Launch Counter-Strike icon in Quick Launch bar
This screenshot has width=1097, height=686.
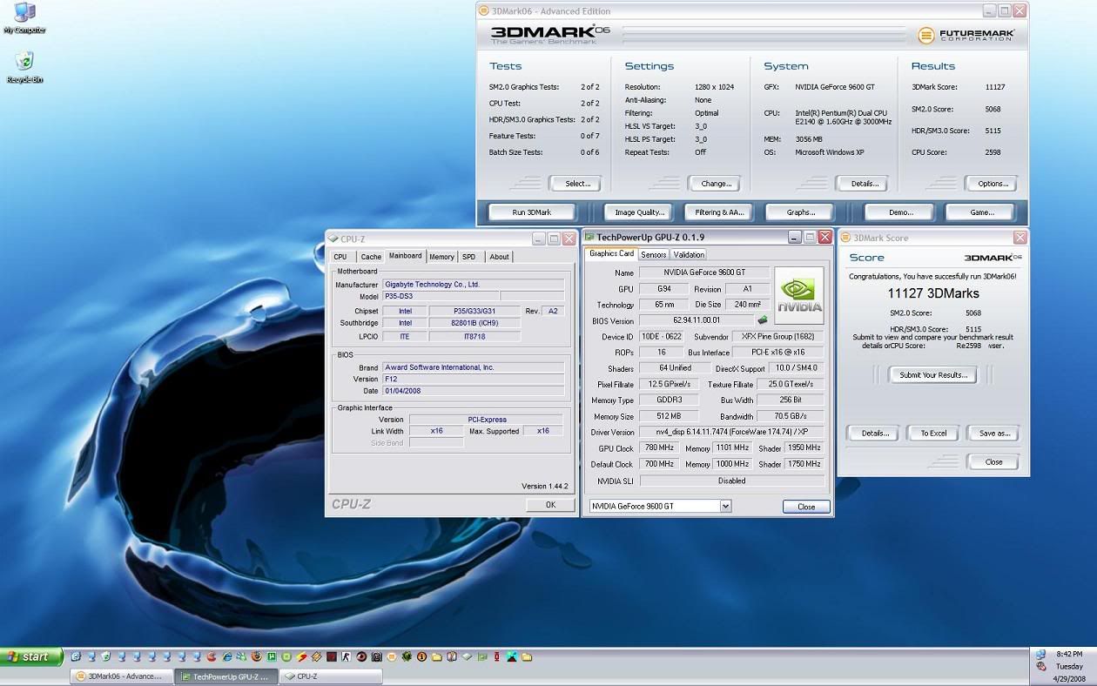[x=346, y=656]
